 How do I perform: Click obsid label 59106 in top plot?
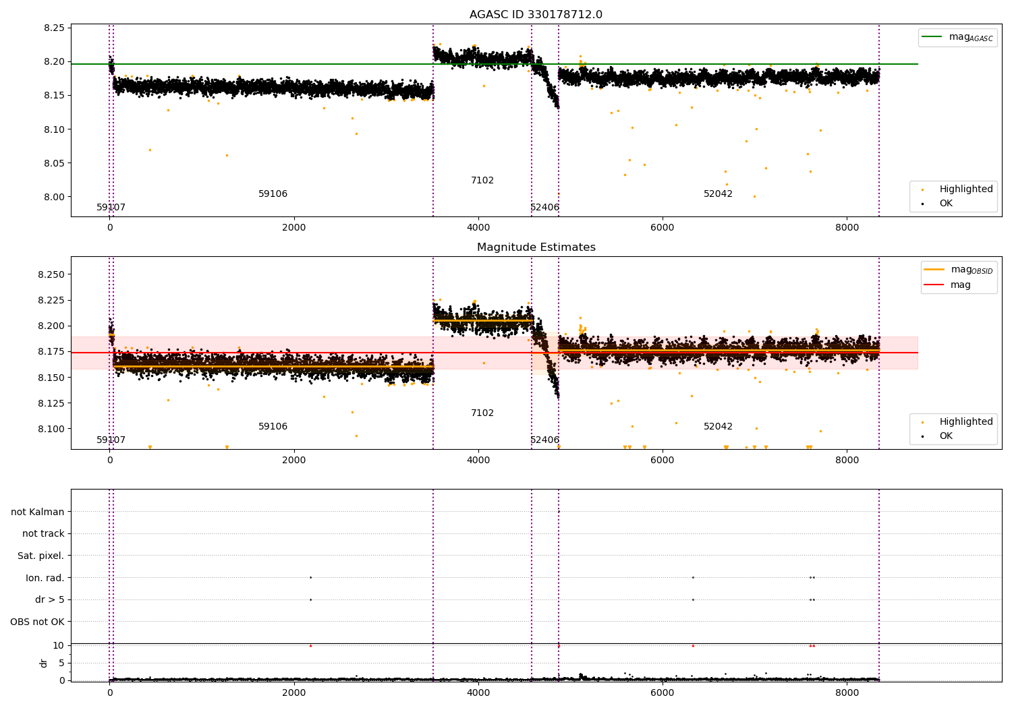(273, 194)
